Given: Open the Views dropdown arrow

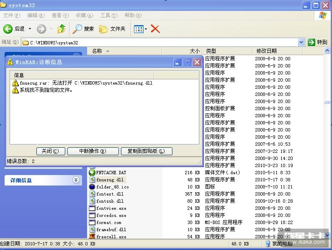Looking at the screenshot, I should coord(146,29).
